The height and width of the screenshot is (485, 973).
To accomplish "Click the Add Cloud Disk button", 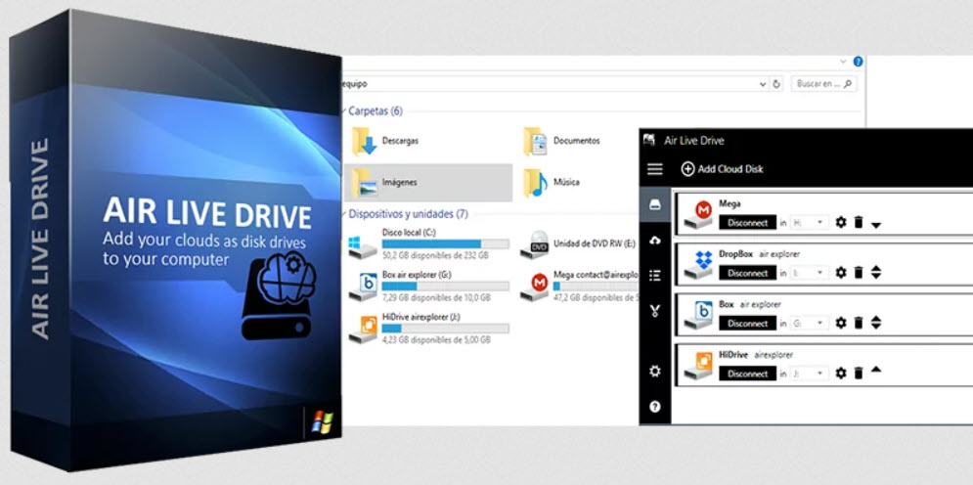I will (x=722, y=169).
